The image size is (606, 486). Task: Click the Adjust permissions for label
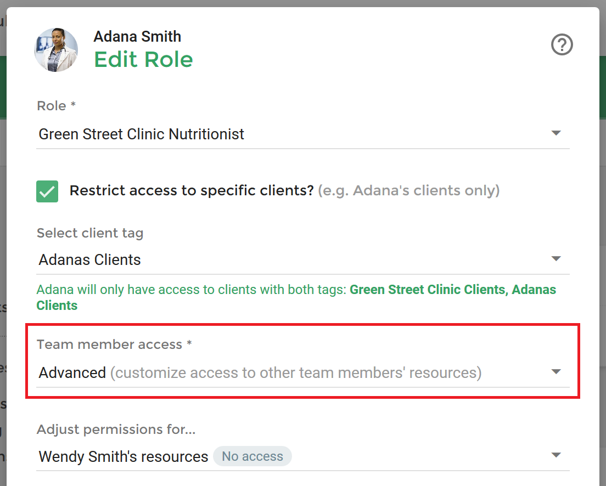pyautogui.click(x=116, y=429)
